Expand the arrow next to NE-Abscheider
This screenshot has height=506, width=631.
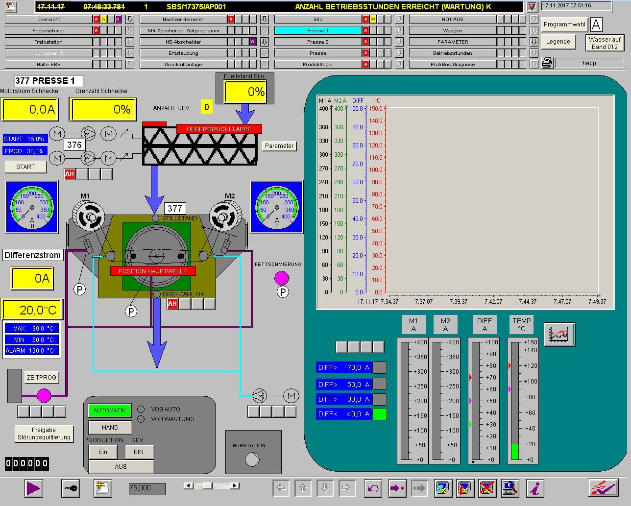click(x=265, y=42)
